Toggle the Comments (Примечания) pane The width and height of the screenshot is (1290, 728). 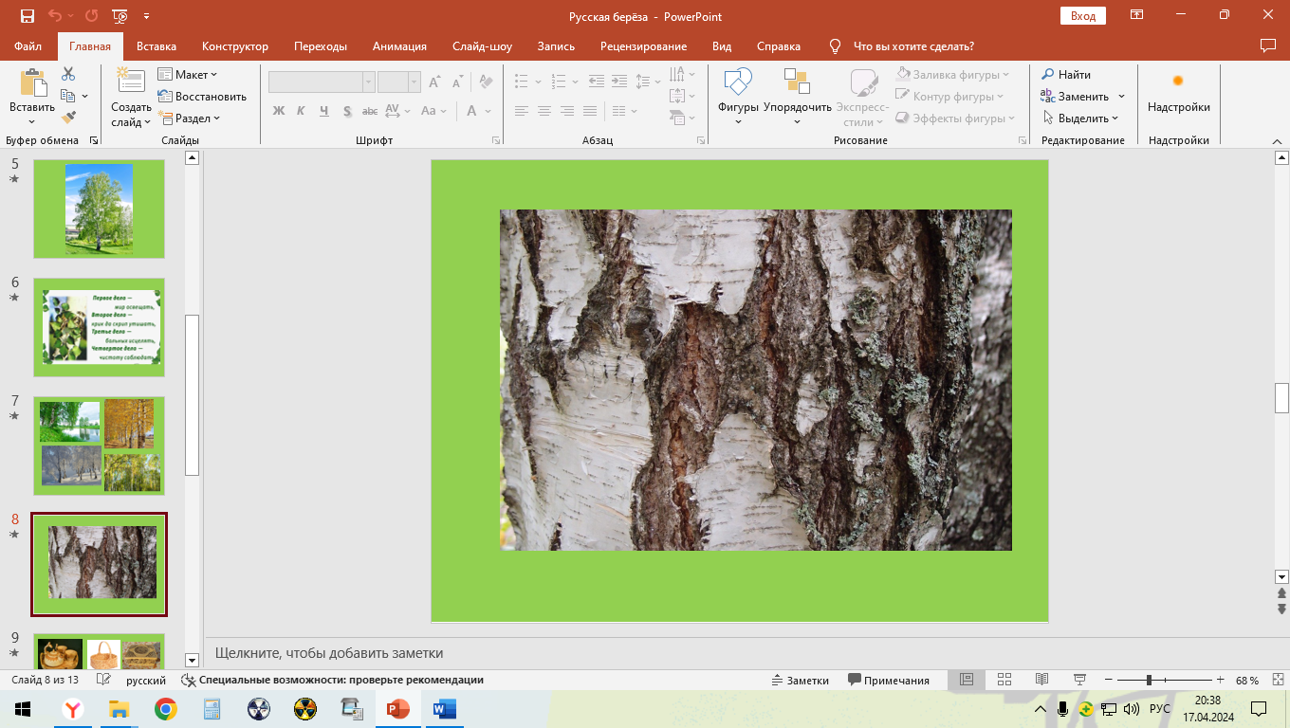click(x=889, y=680)
